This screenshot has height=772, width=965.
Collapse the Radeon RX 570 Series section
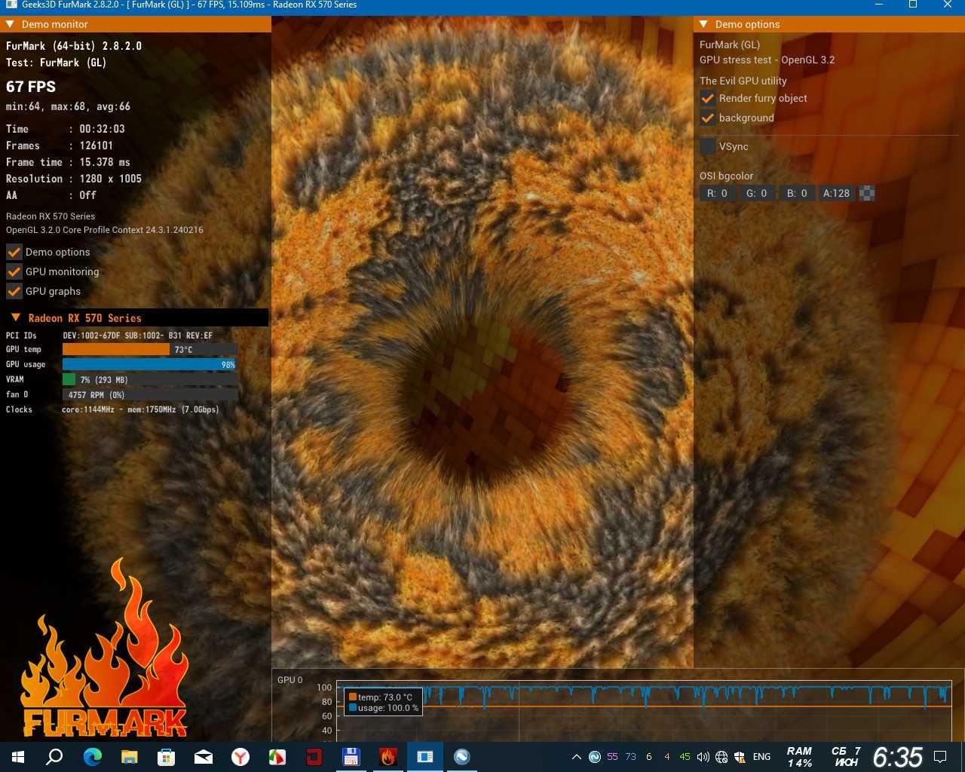click(16, 317)
